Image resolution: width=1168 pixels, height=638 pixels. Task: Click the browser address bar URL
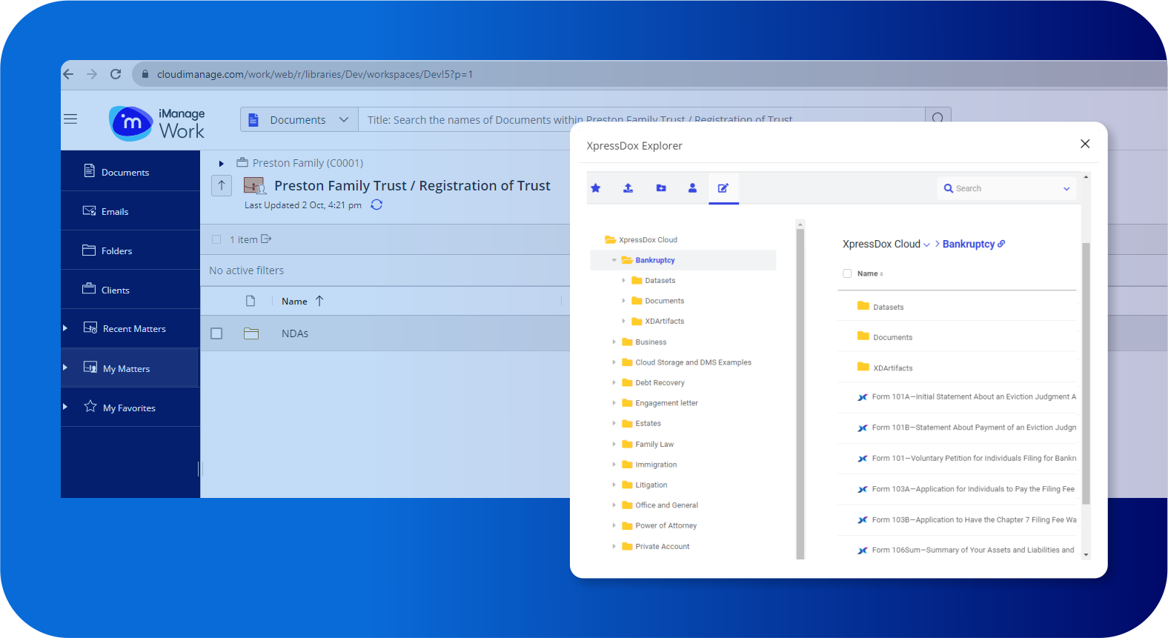[x=315, y=74]
